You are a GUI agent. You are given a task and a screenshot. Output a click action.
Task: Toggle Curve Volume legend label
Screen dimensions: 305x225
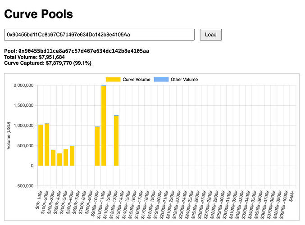click(x=137, y=79)
